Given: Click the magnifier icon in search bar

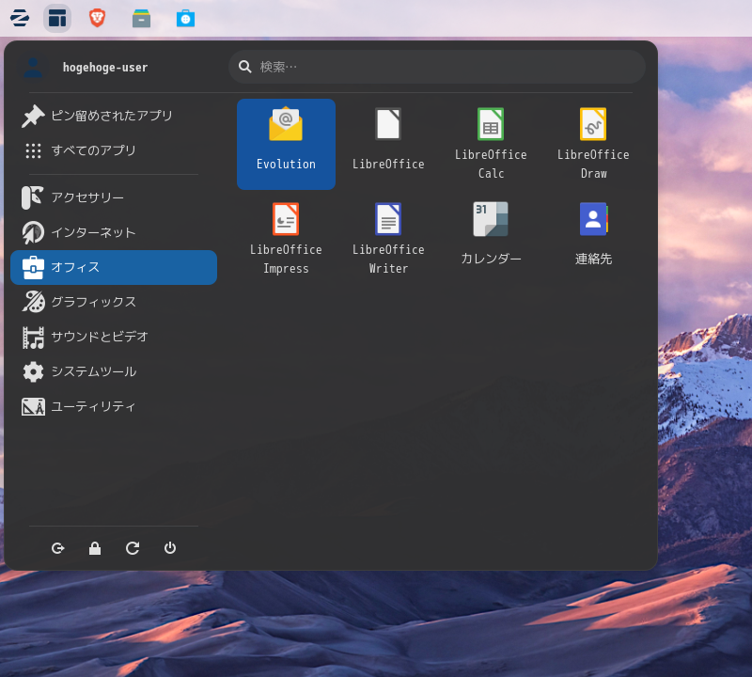Looking at the screenshot, I should coord(245,67).
